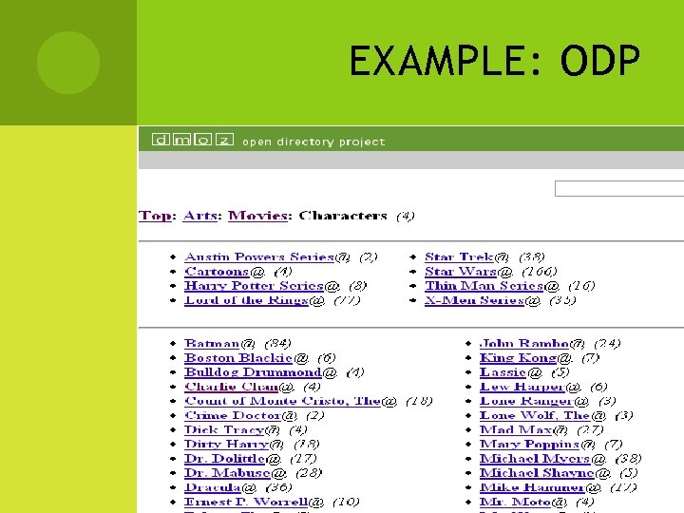Click 'open directory project' header text
Screen dimensions: 684x513
tap(313, 142)
